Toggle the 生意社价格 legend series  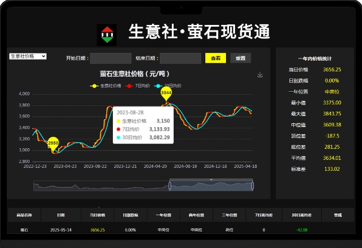point(106,86)
